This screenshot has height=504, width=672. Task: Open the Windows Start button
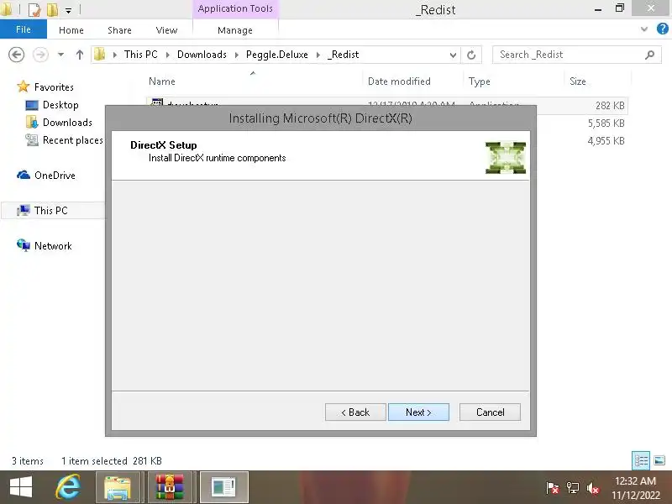pyautogui.click(x=20, y=487)
